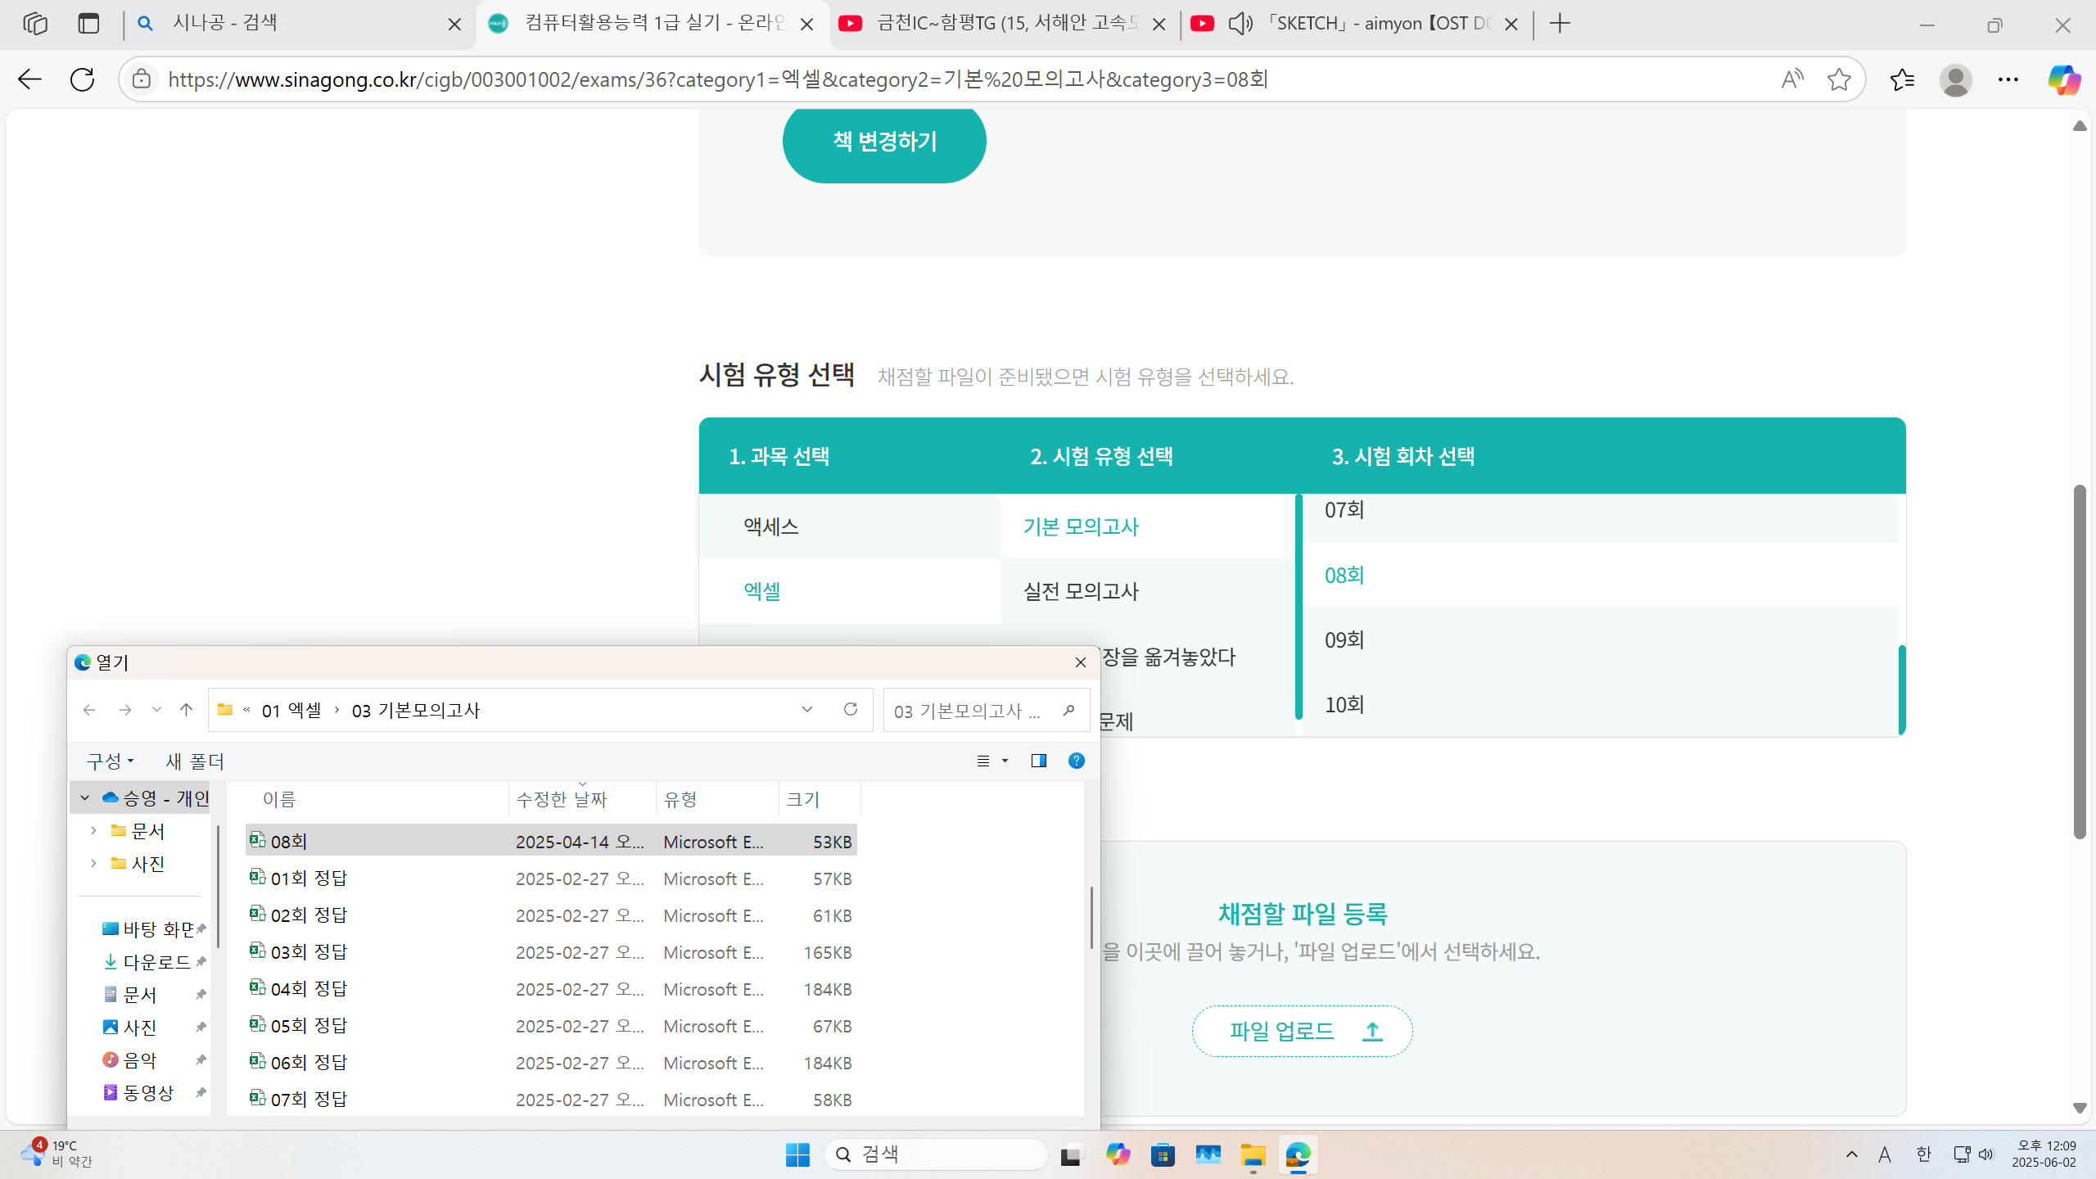This screenshot has width=2096, height=1179.
Task: Expand the 문서 folder in tree
Action: pyautogui.click(x=93, y=831)
